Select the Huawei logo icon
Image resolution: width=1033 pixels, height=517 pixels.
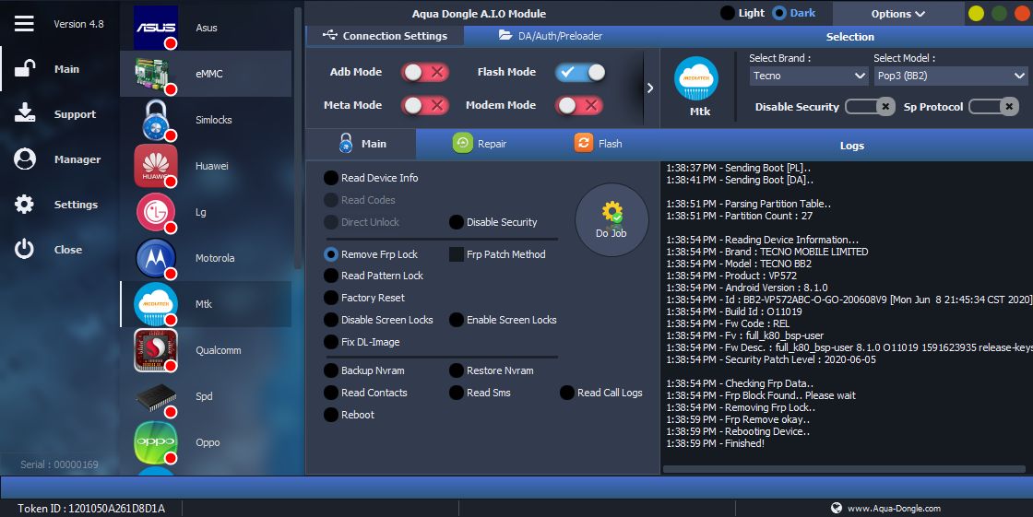click(x=156, y=165)
